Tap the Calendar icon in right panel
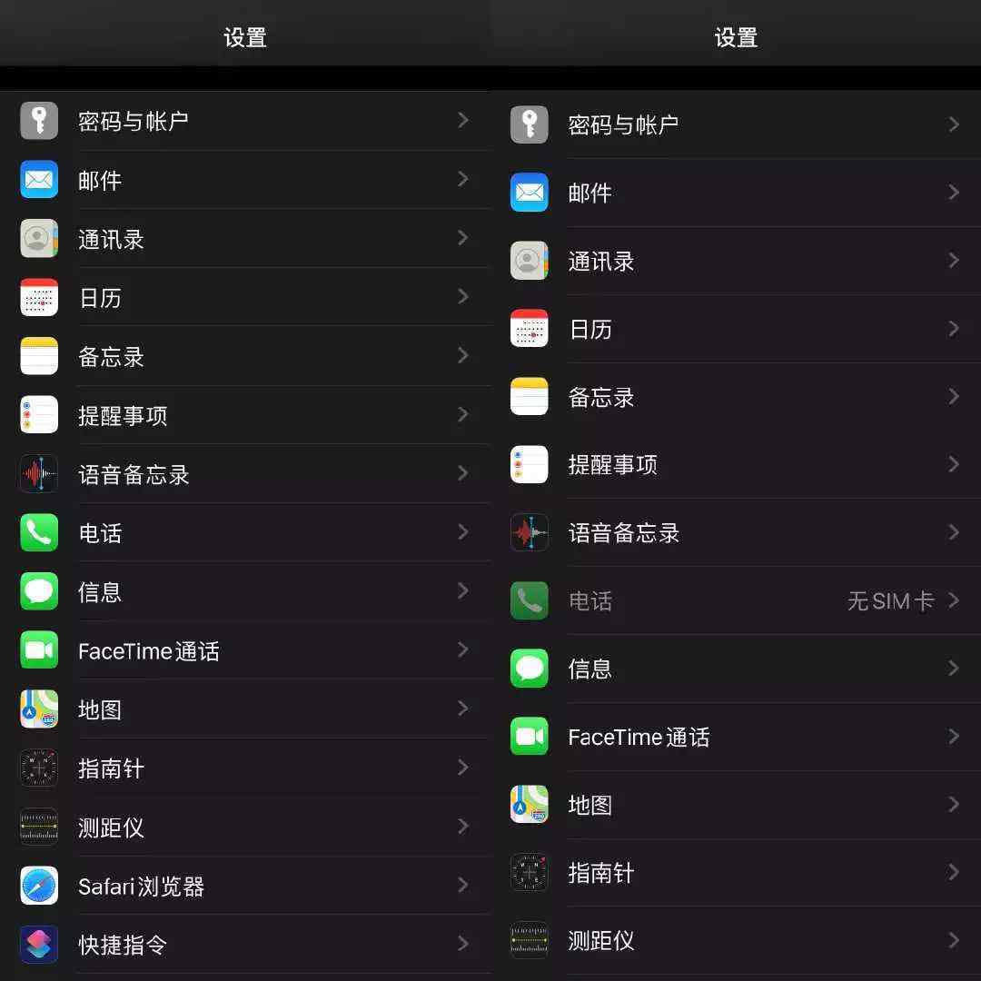The height and width of the screenshot is (981, 981). coord(530,329)
